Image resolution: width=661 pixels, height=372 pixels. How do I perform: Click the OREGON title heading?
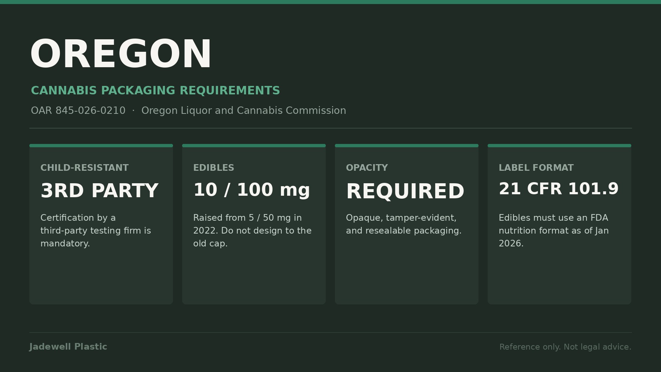(121, 54)
